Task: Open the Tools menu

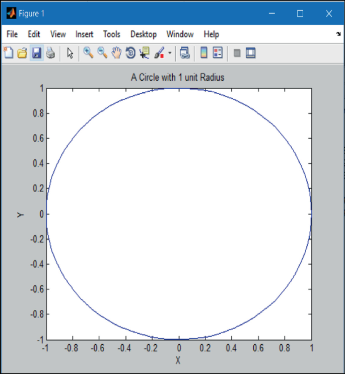Action: (x=112, y=34)
